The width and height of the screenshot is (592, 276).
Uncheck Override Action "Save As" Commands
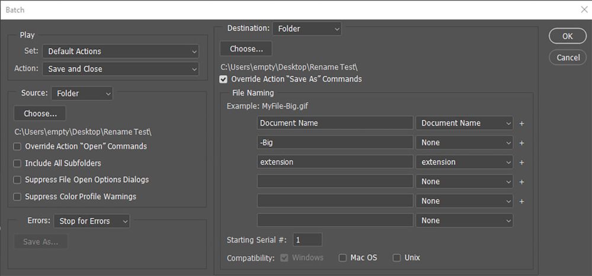tap(223, 79)
